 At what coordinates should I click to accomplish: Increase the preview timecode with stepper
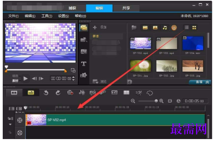[73, 77]
